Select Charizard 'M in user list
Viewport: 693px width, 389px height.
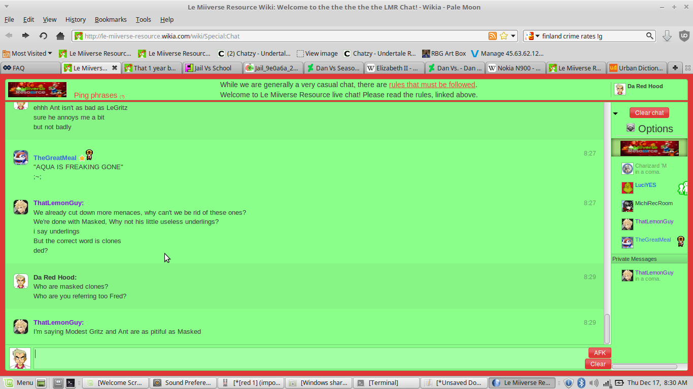(649, 169)
